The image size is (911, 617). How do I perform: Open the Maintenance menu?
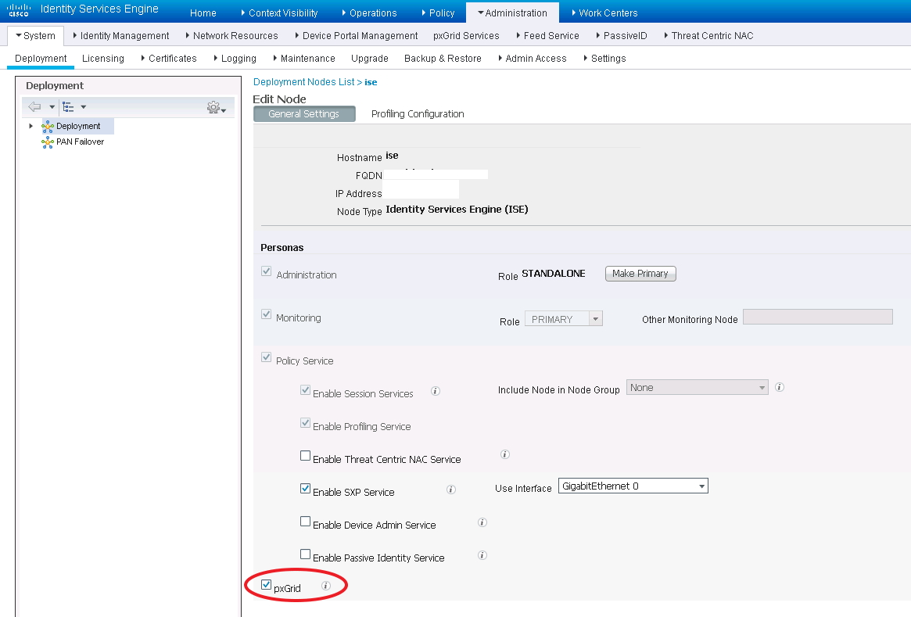tap(304, 58)
